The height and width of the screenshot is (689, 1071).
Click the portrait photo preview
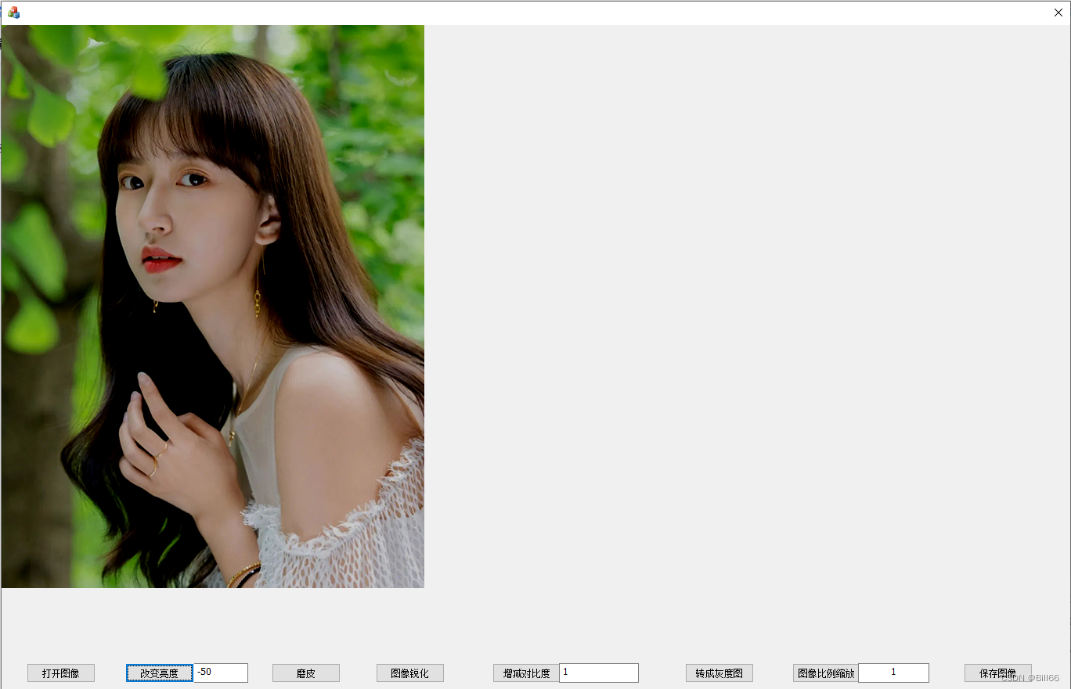point(211,305)
